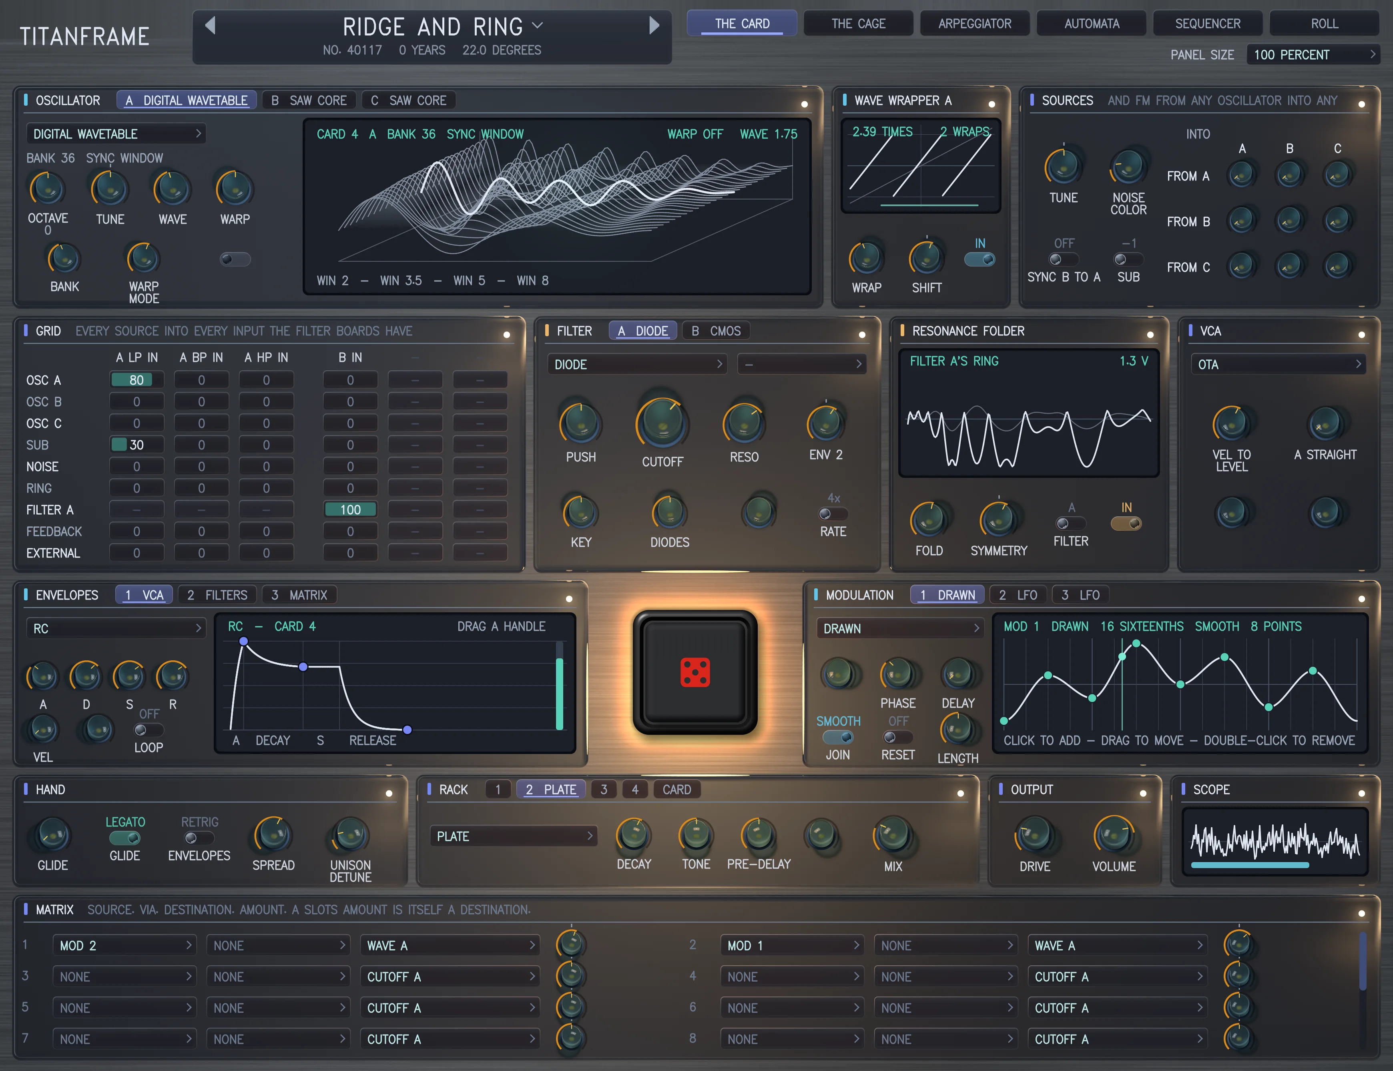Viewport: 1393px width, 1071px height.
Task: Click the oscillator OCTAVE knob
Action: click(x=48, y=189)
